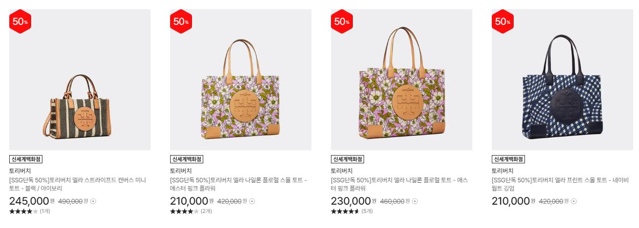The height and width of the screenshot is (228, 639).
Task: View the star rating with 1 review
Action: pyautogui.click(x=30, y=211)
